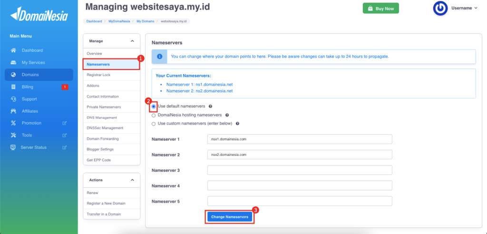Click Your Current Nameservers heading
The width and height of the screenshot is (487, 234).
183,76
